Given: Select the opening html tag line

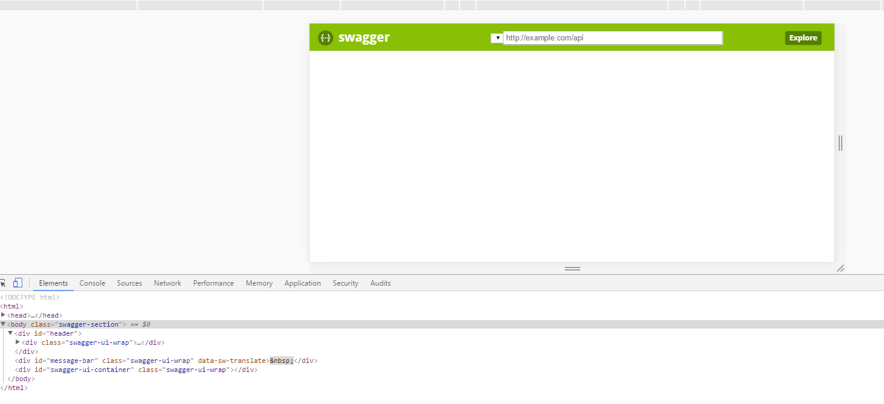Looking at the screenshot, I should 11,306.
